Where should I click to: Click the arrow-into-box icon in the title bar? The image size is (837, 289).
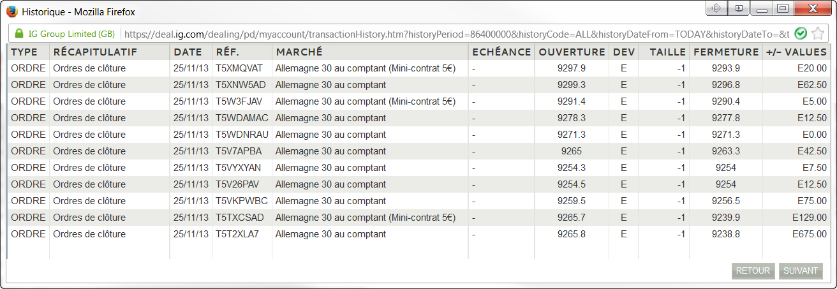click(x=738, y=8)
